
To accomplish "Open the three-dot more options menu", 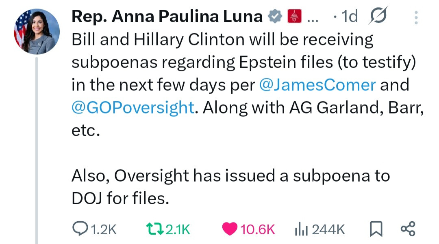I will pyautogui.click(x=415, y=17).
